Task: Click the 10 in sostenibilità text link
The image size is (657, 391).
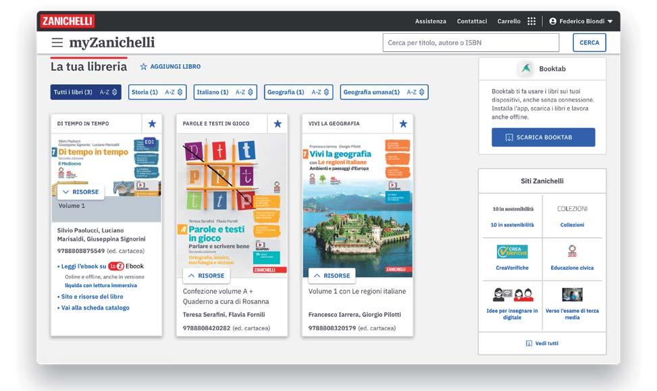Action: pyautogui.click(x=512, y=225)
